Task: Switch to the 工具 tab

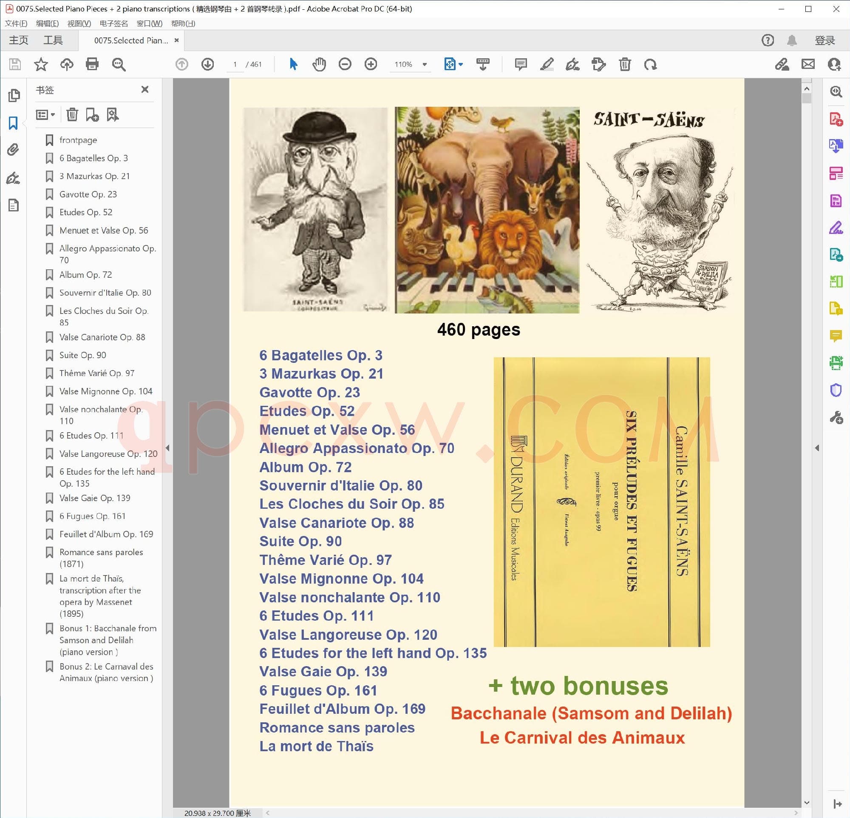Action: [53, 40]
